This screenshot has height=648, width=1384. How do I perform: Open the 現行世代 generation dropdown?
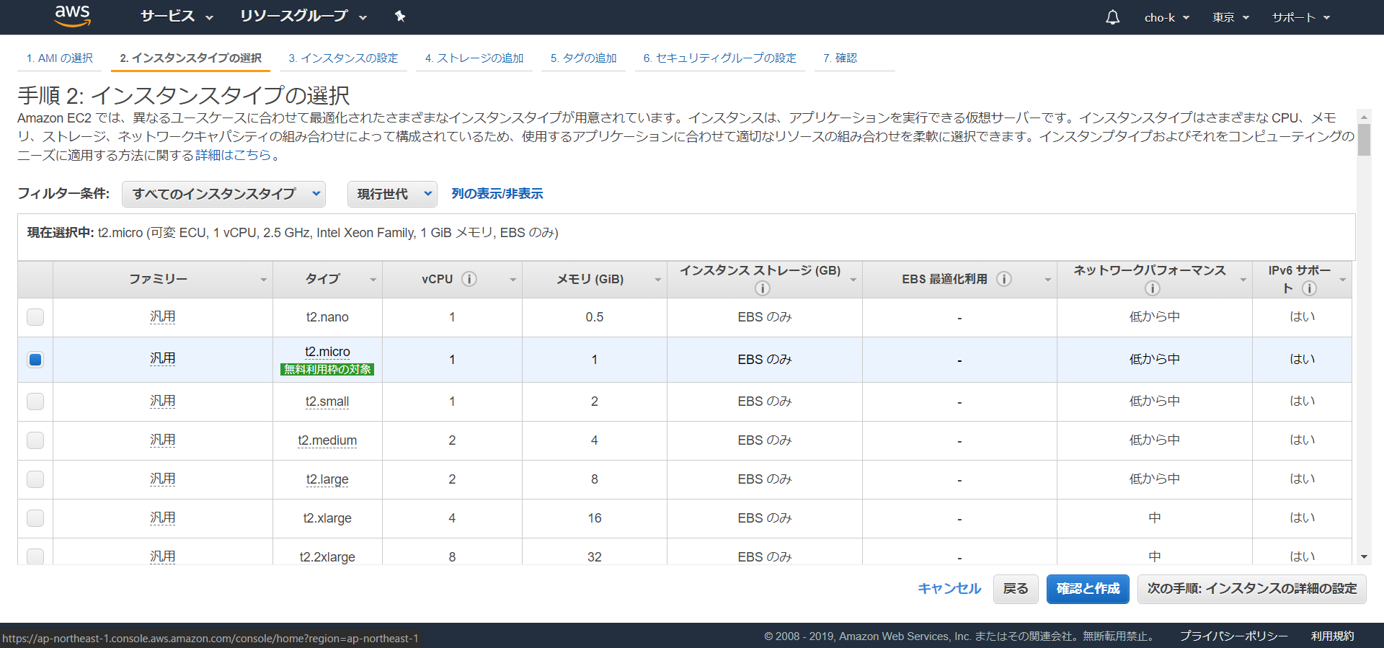tap(392, 194)
